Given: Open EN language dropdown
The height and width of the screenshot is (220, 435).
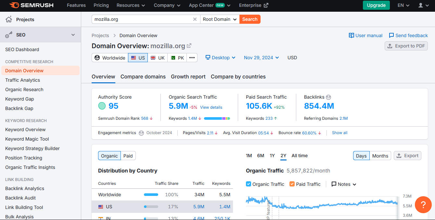Looking at the screenshot, I should click(x=403, y=5).
